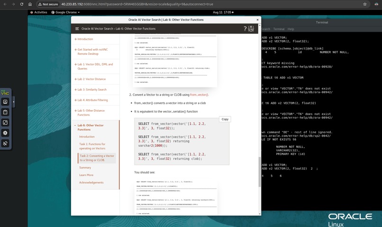
Task: Open Lab 6 Introduction sub-item
Action: point(87,137)
